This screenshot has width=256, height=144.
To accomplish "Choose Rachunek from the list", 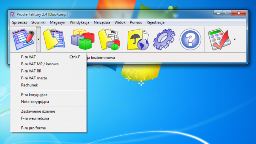I will coord(48,85).
